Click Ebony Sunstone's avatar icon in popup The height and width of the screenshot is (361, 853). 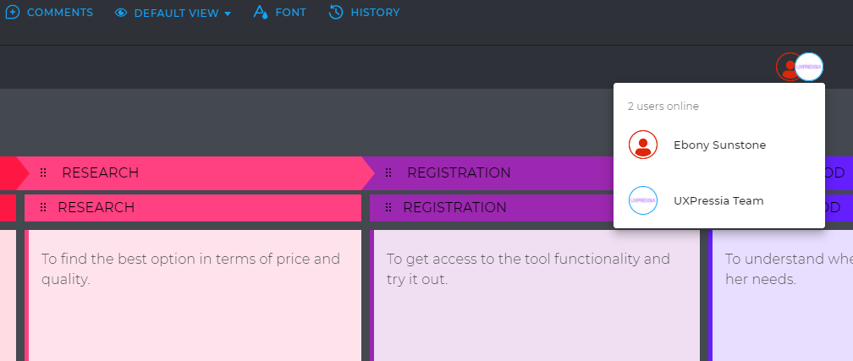point(643,145)
